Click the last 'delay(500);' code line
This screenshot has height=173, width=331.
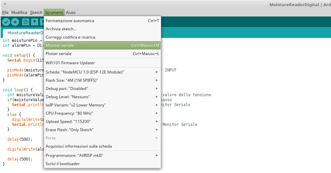tap(20, 159)
